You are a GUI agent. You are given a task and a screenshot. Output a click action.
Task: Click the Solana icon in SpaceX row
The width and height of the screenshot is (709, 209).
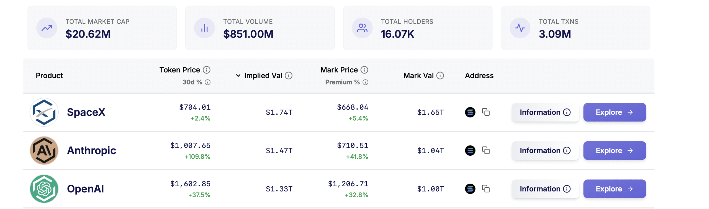pos(470,112)
